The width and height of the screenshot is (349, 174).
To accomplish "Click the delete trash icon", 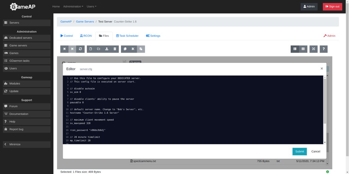I will pos(115,49).
